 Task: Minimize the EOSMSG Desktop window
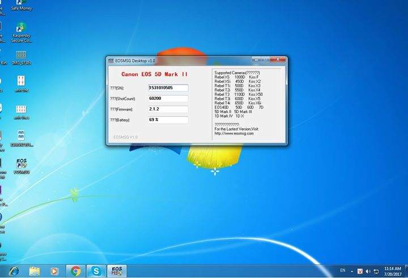[x=256, y=60]
